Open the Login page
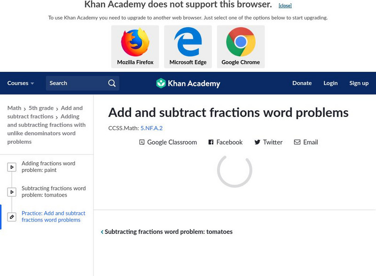The width and height of the screenshot is (376, 276). [330, 83]
